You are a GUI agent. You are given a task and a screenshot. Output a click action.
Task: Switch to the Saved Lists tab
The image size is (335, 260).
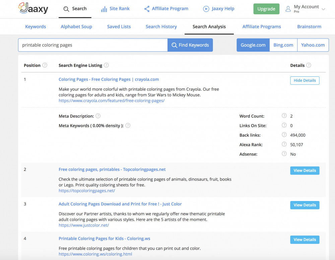pyautogui.click(x=119, y=27)
